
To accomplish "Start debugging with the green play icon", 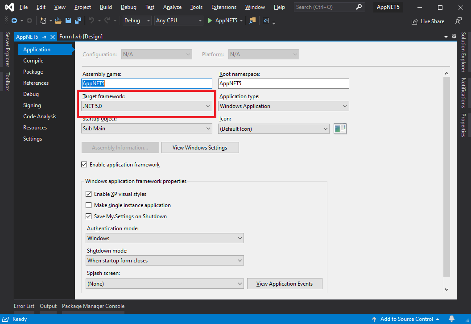I will coord(210,21).
